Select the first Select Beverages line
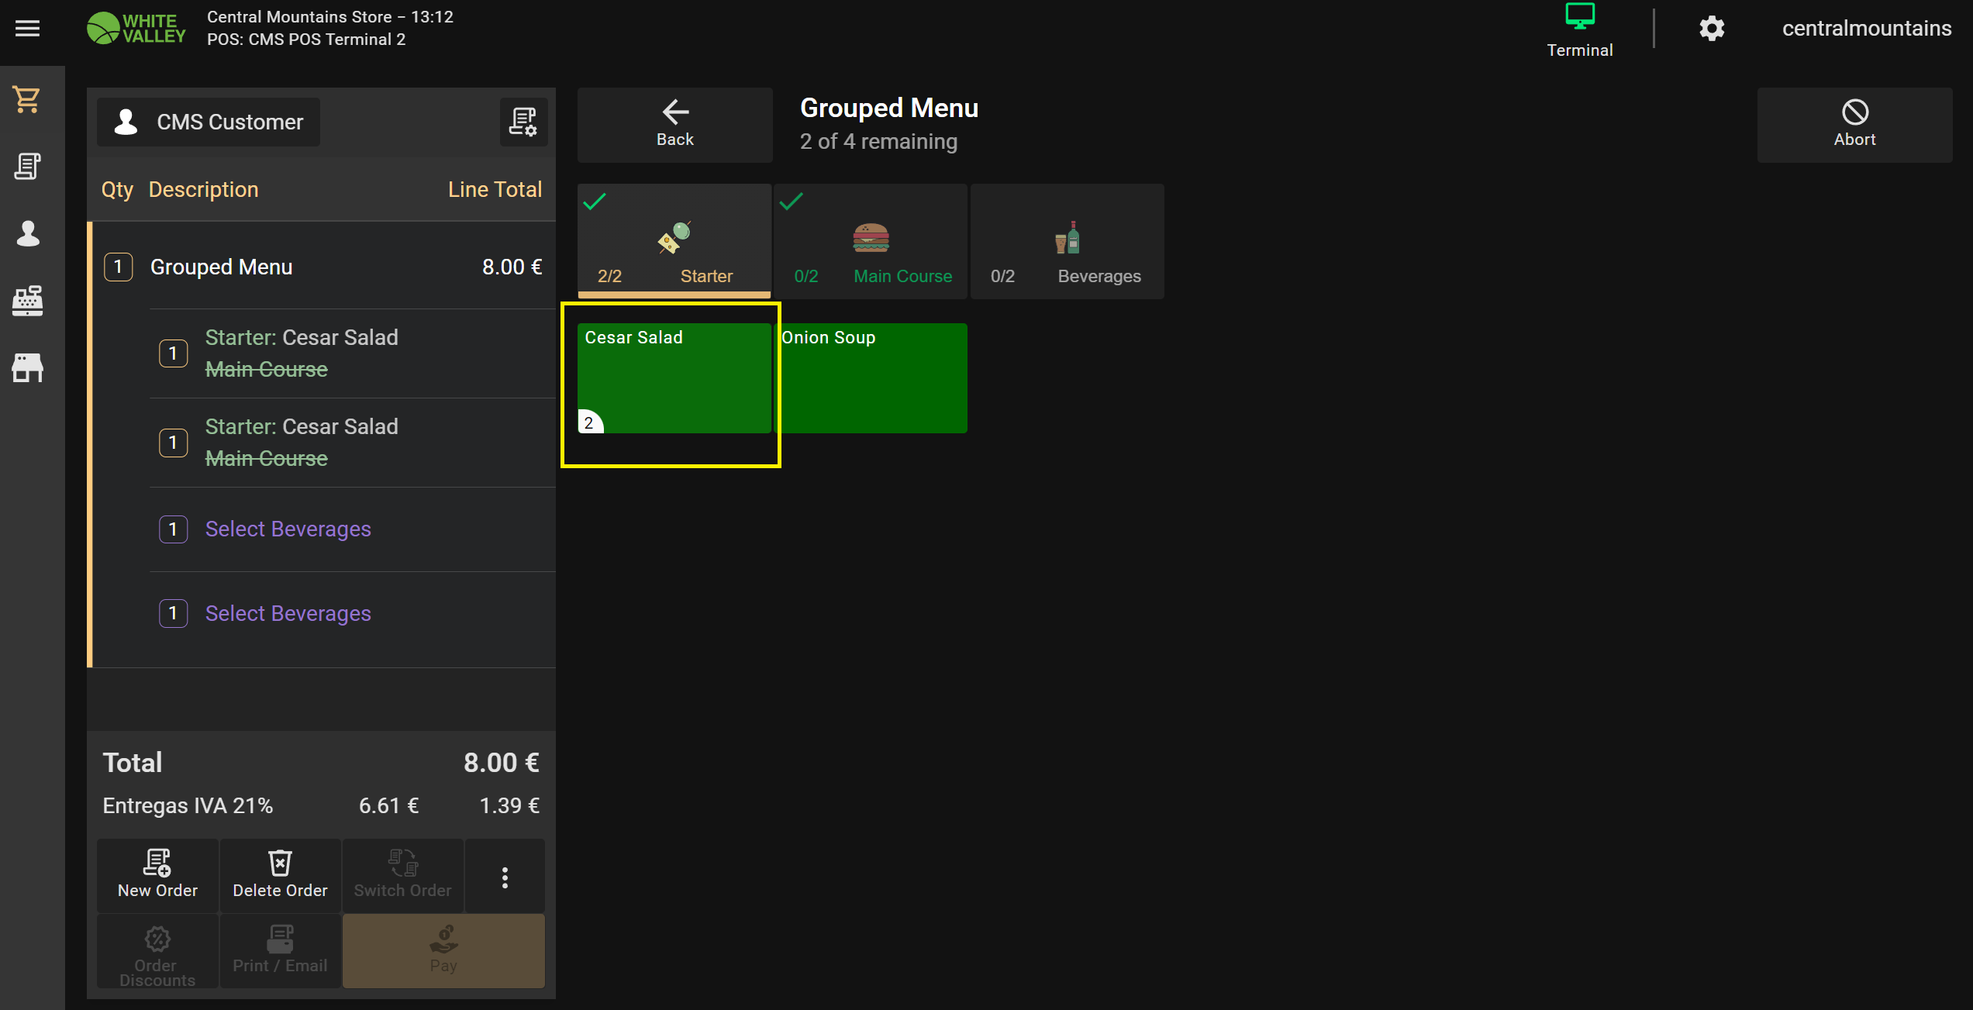 click(288, 529)
